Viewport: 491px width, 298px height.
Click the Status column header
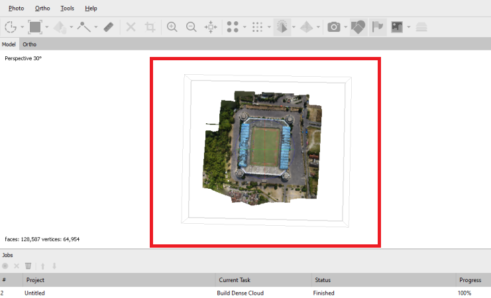click(384, 280)
